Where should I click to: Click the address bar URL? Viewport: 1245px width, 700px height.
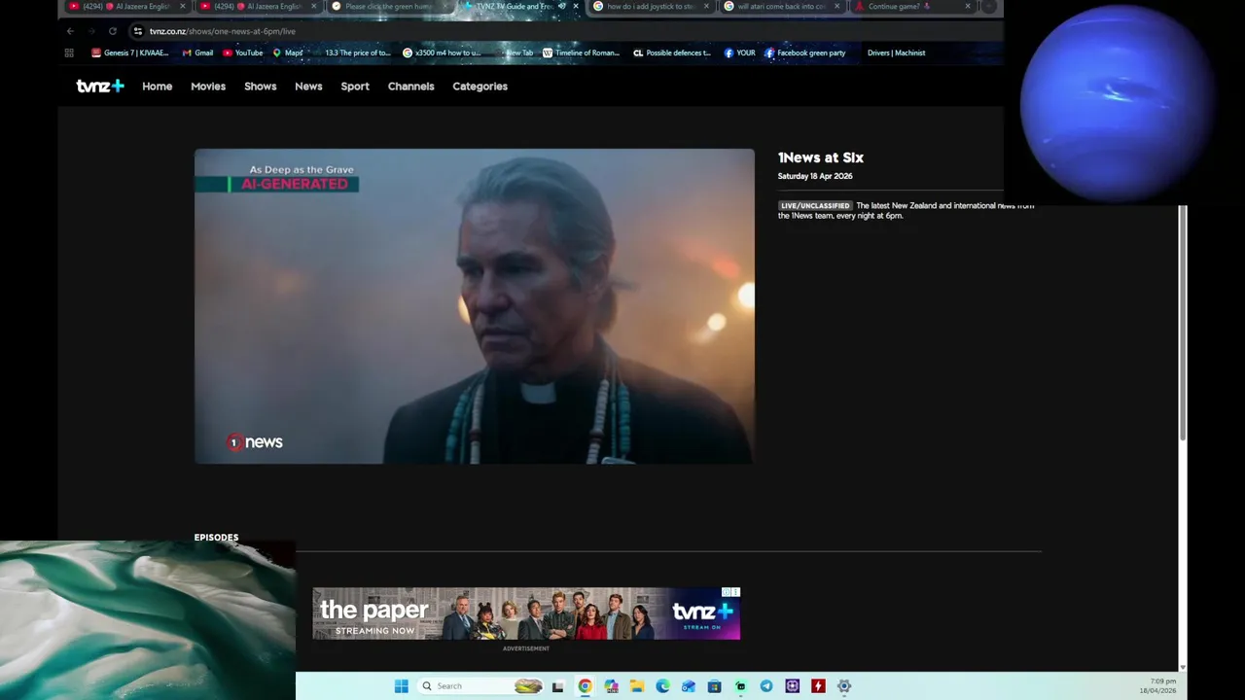click(x=223, y=31)
